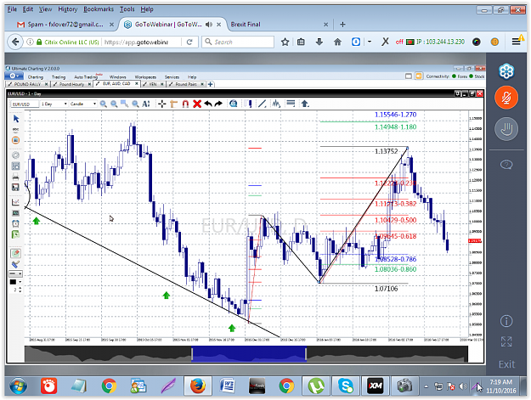Image resolution: width=531 pixels, height=400 pixels.
Task: Enable the crosshair cursor tool
Action: pos(162,104)
